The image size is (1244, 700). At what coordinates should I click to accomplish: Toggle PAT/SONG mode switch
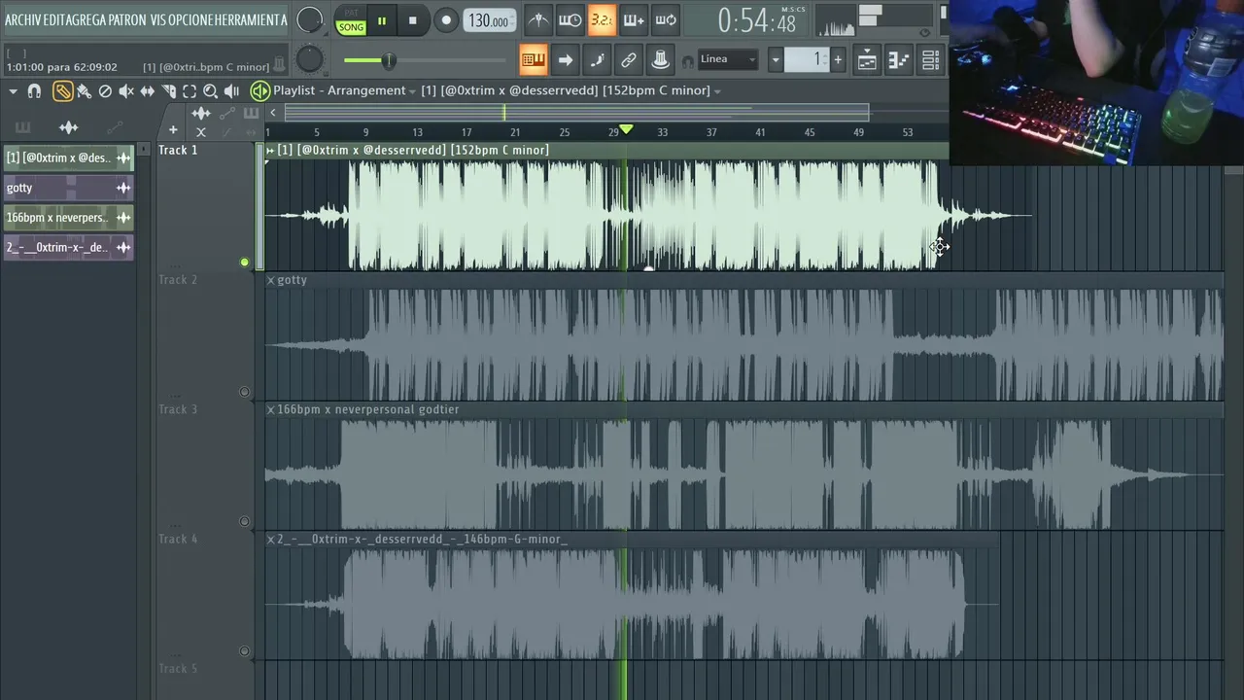click(351, 20)
